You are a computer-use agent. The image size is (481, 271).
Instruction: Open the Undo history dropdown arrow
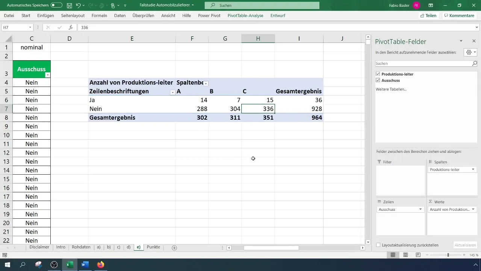point(84,6)
